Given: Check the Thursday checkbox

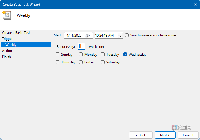Looking at the screenshot, I should click(x=57, y=62).
